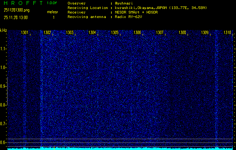Select the 1308 time tick label

coord(182,33)
